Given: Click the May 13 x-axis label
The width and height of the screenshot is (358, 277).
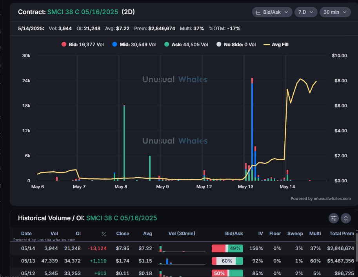Looking at the screenshot, I should [x=245, y=187].
